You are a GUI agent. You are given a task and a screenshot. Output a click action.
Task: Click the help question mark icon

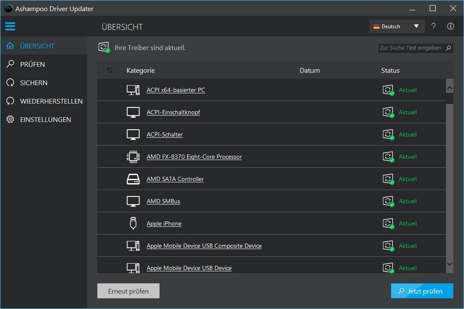pos(433,26)
